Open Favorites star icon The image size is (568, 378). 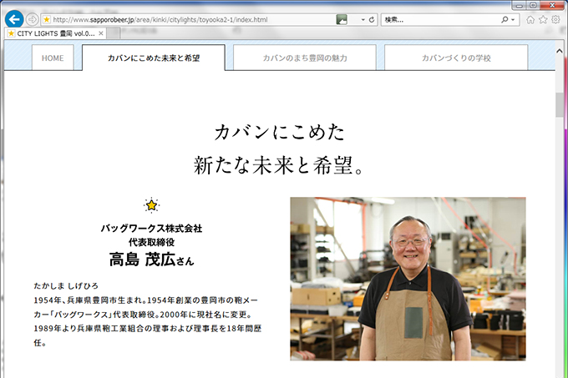pos(543,19)
